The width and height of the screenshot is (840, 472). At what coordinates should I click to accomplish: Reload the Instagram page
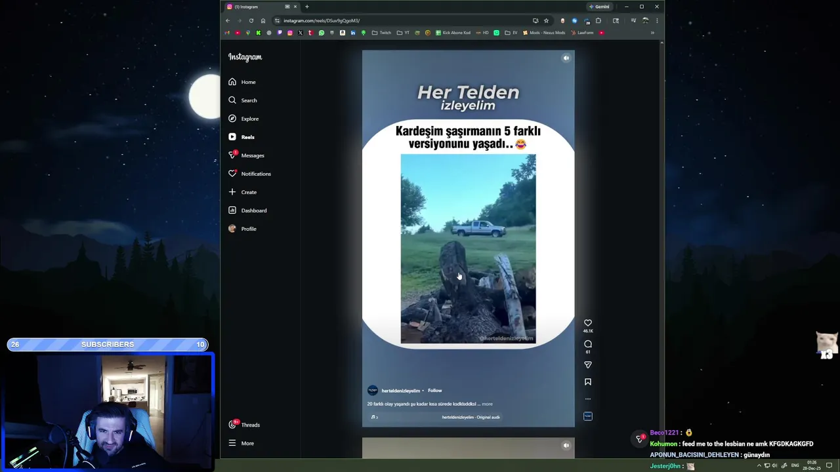point(251,20)
